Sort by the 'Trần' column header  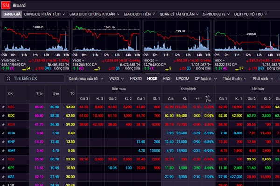[x=40, y=93]
